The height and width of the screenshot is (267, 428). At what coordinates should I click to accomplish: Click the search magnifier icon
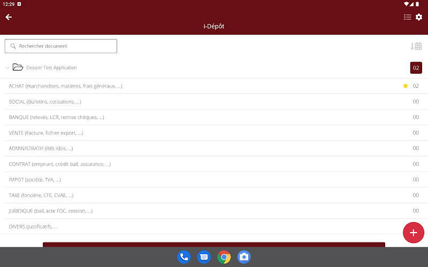(13, 46)
